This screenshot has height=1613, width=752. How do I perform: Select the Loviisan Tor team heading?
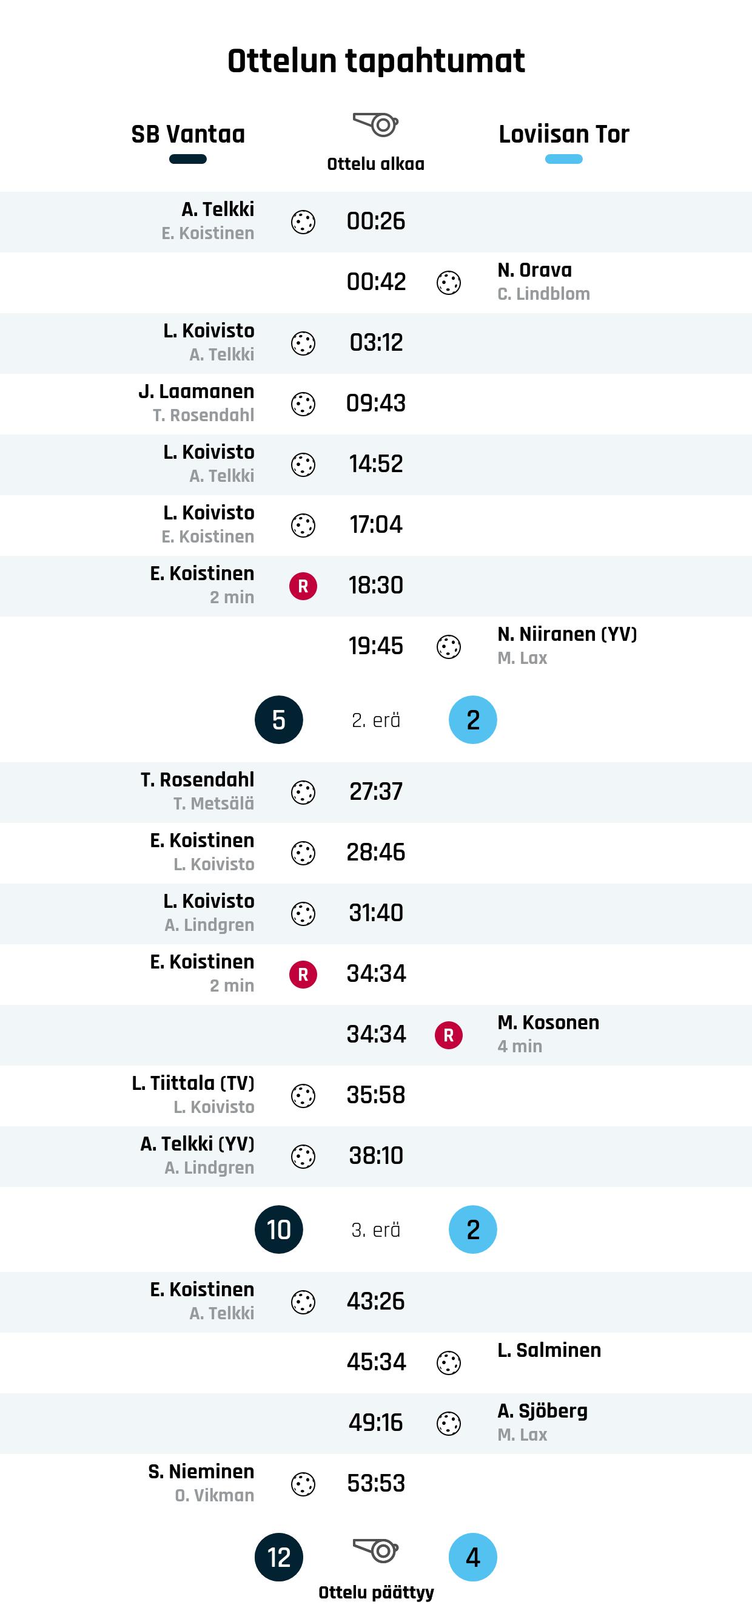click(x=563, y=134)
